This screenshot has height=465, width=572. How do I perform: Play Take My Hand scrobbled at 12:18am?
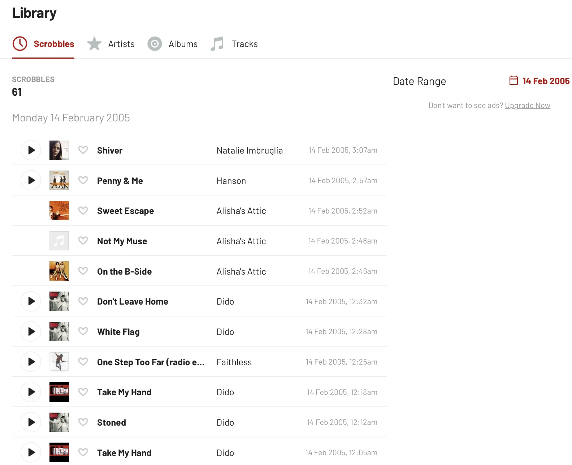pyautogui.click(x=31, y=392)
